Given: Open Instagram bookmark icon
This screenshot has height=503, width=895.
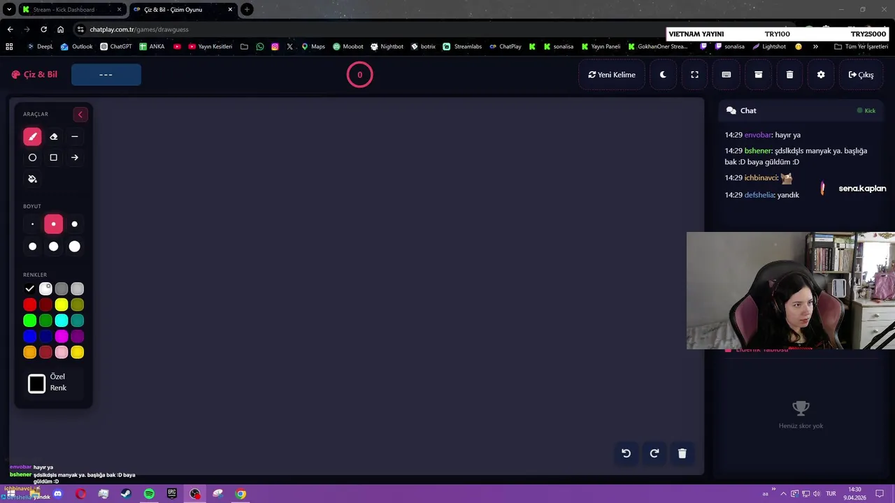Looking at the screenshot, I should tap(275, 47).
